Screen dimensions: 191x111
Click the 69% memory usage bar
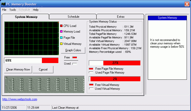[x=31, y=60]
